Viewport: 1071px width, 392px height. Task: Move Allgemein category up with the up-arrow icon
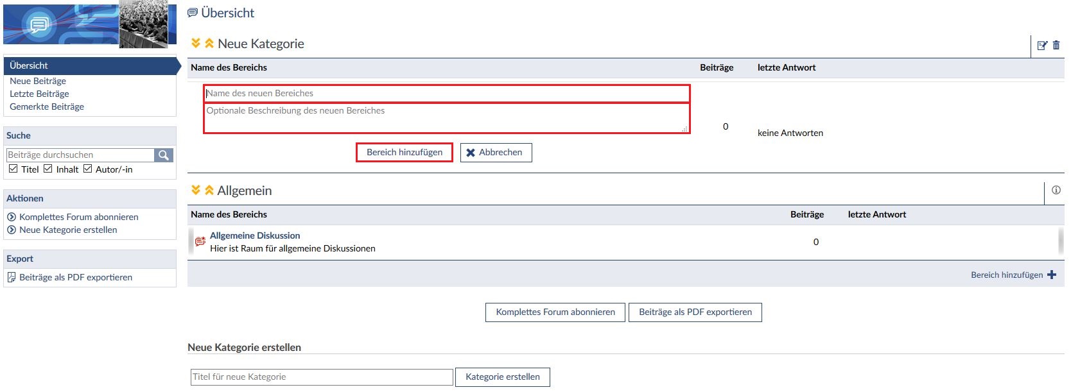209,190
